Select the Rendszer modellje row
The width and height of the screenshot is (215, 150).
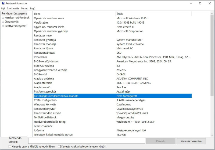[x=112, y=44]
